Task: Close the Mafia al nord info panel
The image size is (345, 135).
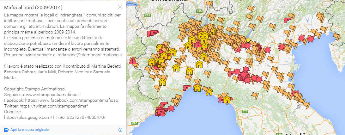Action: point(120,7)
